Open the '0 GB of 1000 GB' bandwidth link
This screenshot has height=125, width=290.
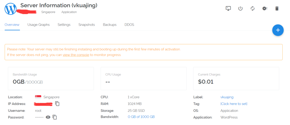141,117
